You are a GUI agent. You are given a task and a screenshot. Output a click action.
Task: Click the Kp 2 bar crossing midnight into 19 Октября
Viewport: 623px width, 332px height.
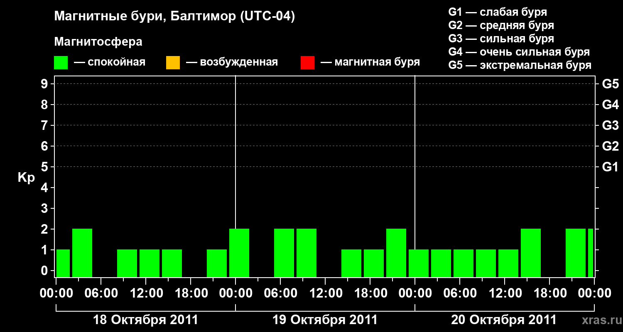click(239, 253)
